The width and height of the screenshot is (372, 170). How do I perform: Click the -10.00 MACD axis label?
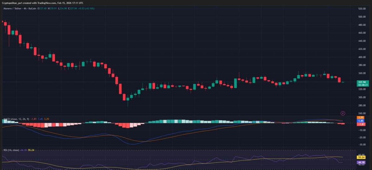(x=362, y=131)
